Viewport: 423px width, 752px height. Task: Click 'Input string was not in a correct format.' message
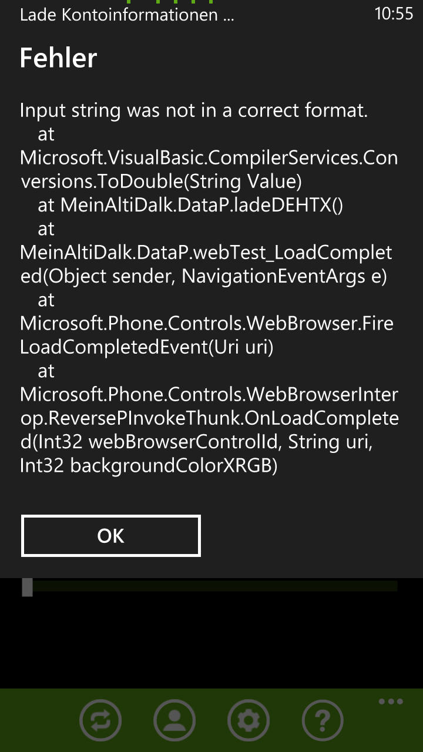194,110
